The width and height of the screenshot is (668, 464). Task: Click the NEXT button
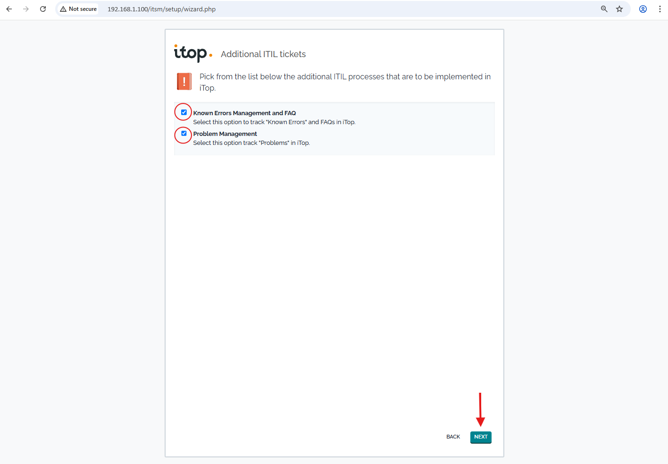[481, 437]
